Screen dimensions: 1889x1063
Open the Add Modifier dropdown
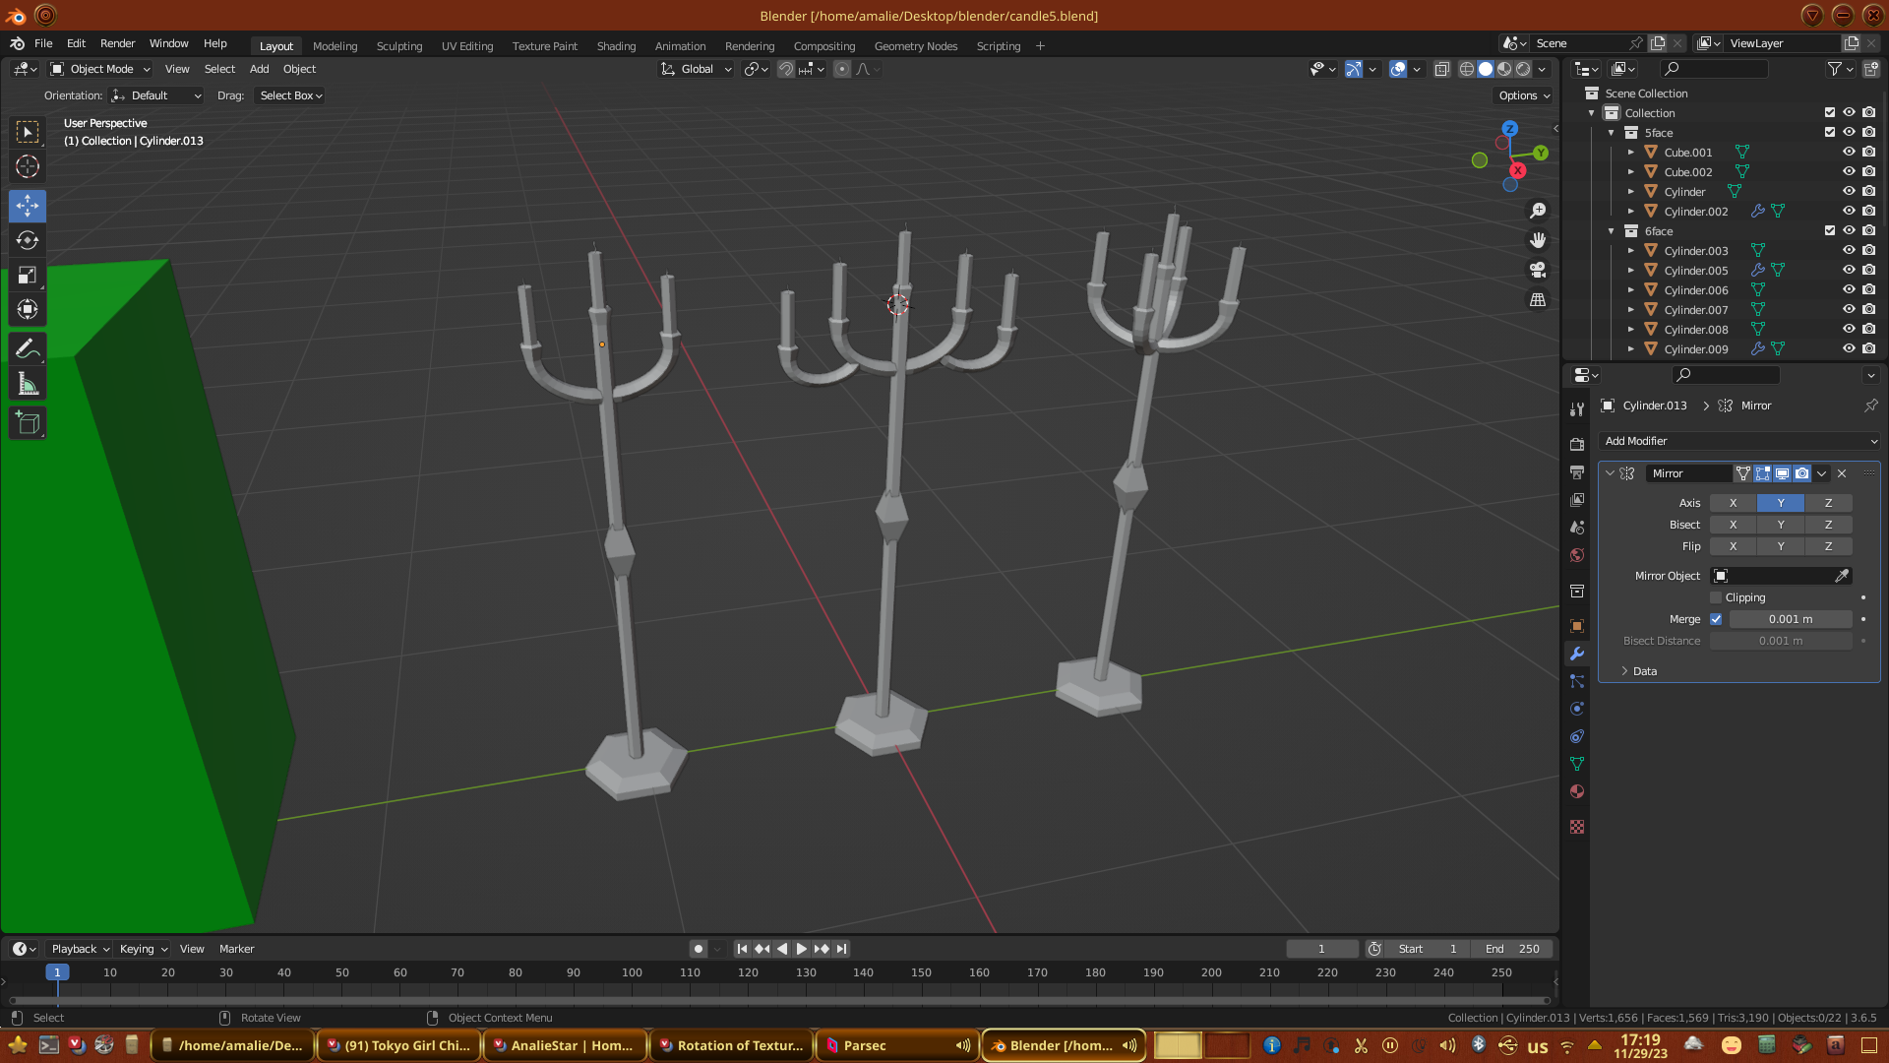coord(1738,441)
